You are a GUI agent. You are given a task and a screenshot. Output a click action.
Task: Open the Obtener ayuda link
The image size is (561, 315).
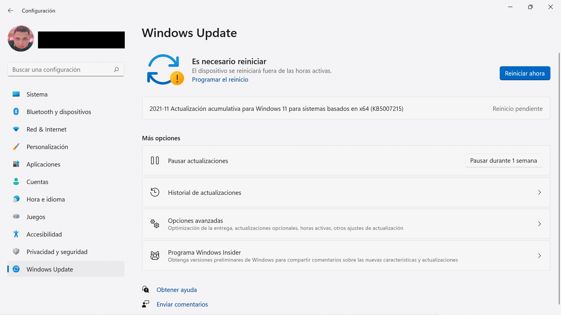(x=176, y=290)
